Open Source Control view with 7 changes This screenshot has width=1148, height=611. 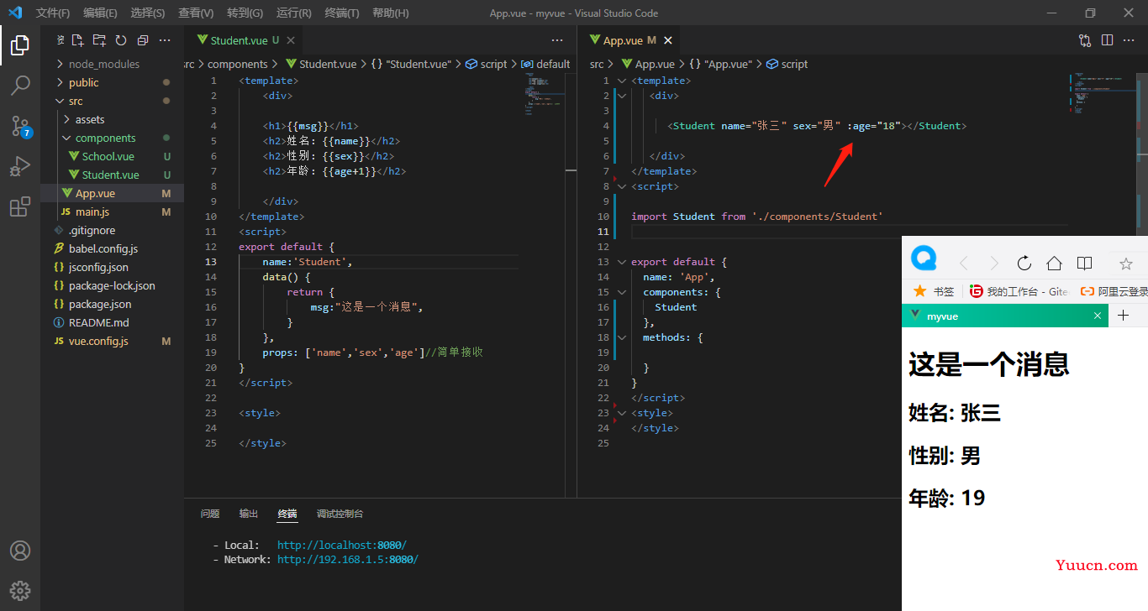click(20, 127)
